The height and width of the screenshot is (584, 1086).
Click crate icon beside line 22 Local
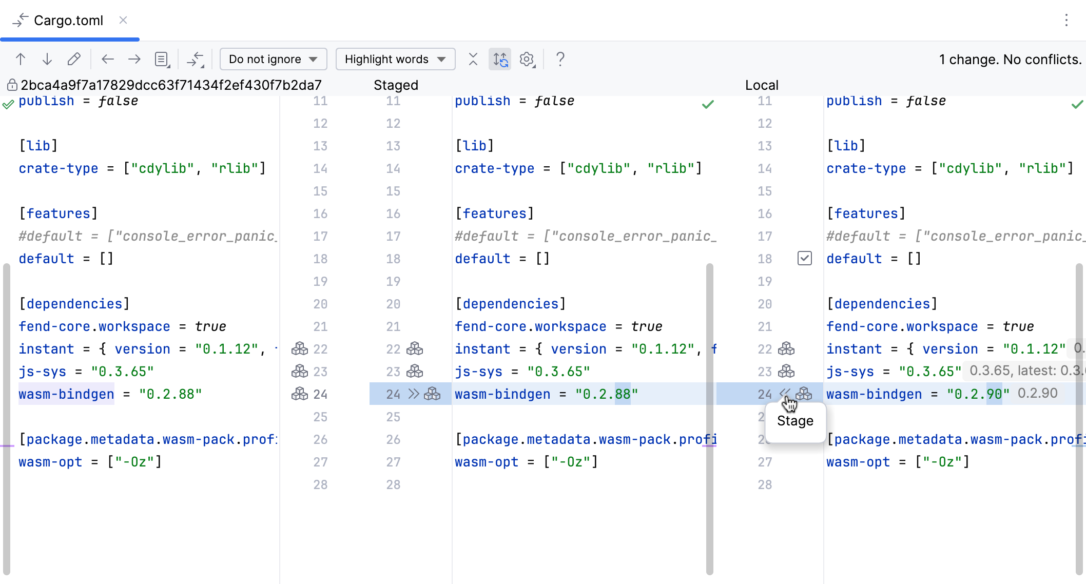point(786,349)
